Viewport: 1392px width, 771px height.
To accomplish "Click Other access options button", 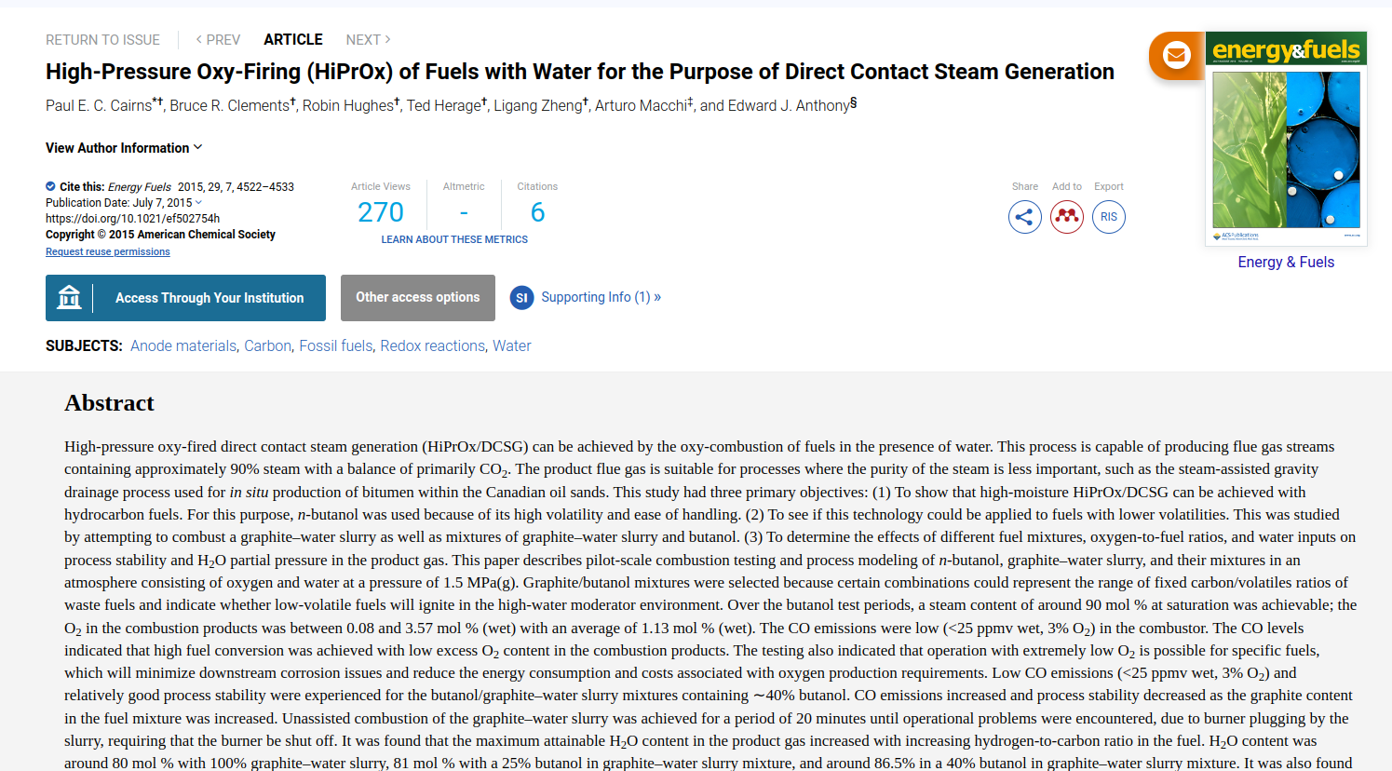I will tap(418, 298).
